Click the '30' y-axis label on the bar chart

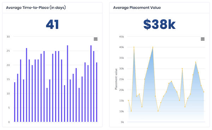coord(8,37)
